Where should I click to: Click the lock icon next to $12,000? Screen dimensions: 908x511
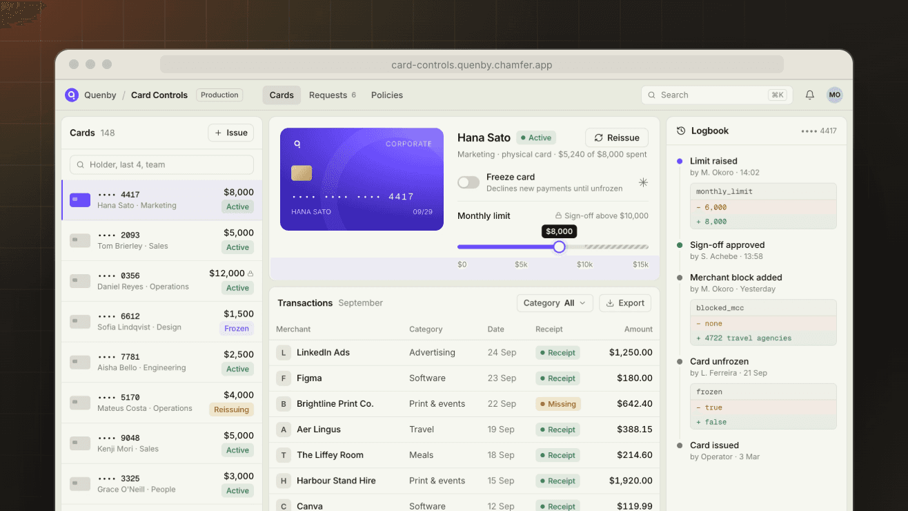click(x=250, y=273)
